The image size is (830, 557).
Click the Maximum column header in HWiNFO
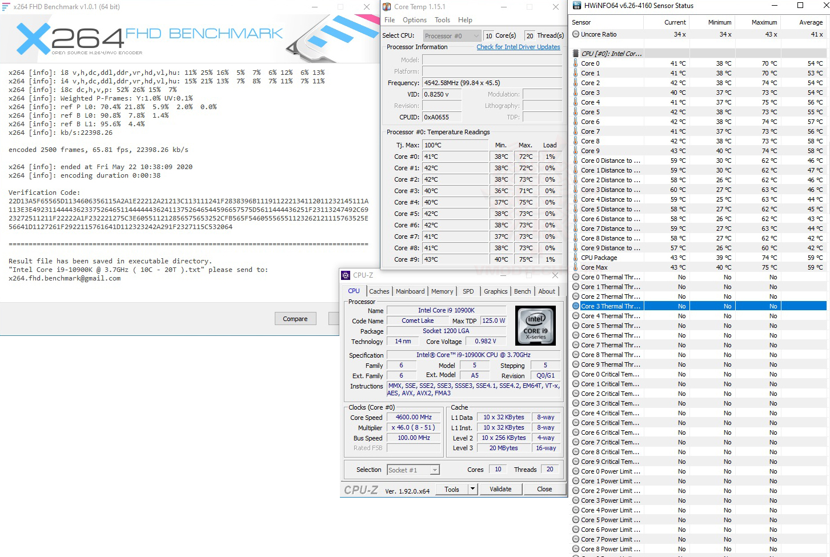click(x=757, y=22)
